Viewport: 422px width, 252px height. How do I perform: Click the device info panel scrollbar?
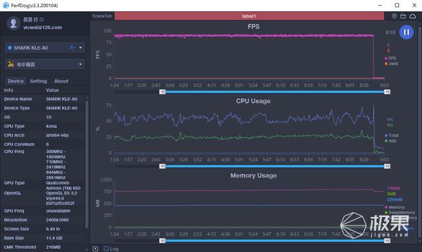point(87,164)
